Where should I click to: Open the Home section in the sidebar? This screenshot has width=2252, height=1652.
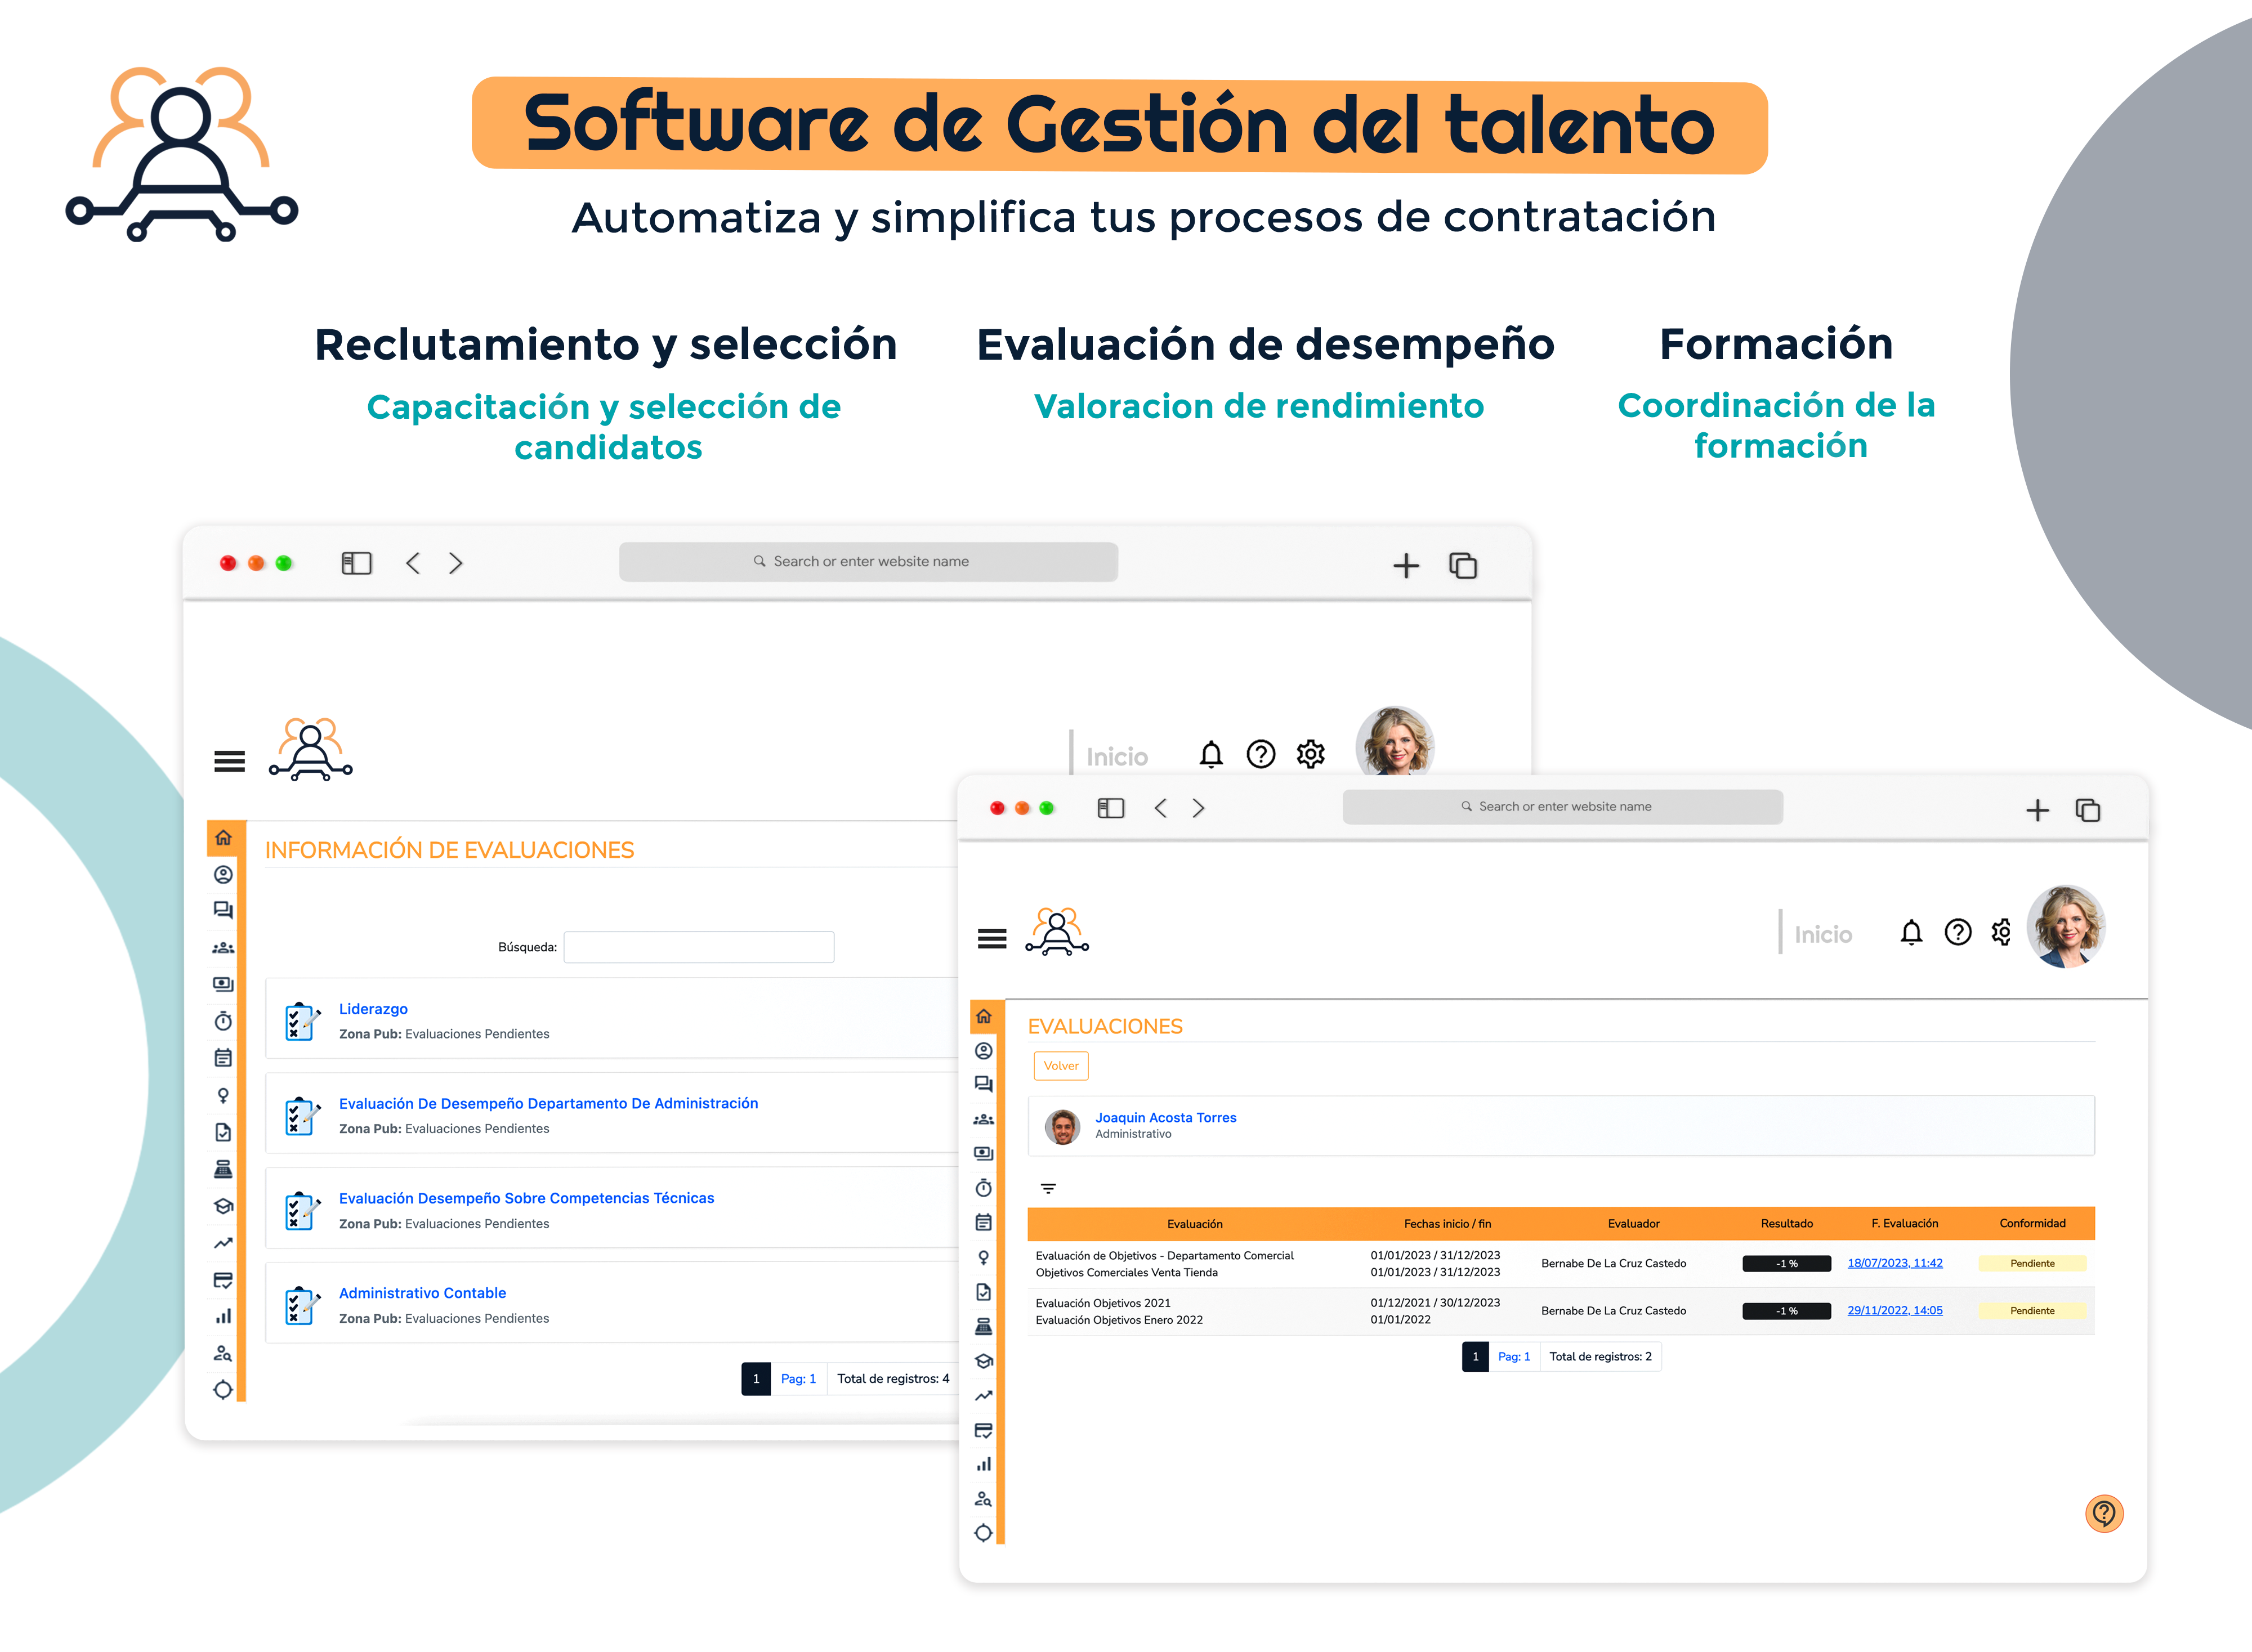point(984,1016)
